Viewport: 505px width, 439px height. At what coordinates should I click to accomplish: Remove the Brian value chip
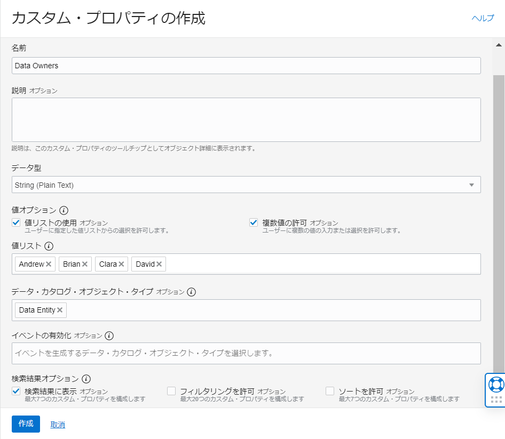(84, 264)
